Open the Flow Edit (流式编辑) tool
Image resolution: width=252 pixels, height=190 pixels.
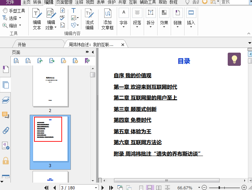tap(89, 19)
